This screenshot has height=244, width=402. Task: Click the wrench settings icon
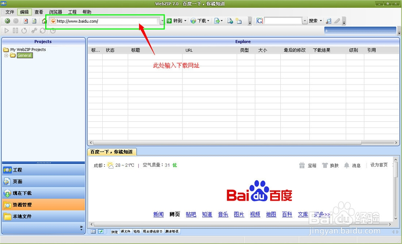(x=34, y=31)
